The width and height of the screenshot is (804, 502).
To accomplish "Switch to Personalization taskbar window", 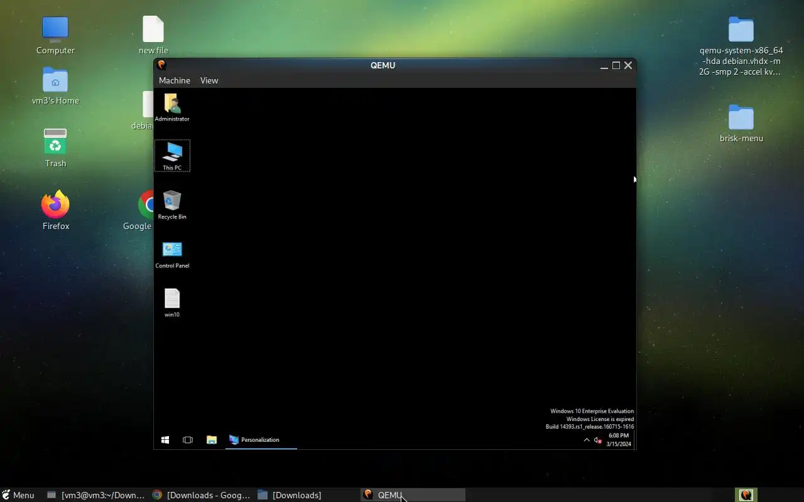I will (x=261, y=440).
